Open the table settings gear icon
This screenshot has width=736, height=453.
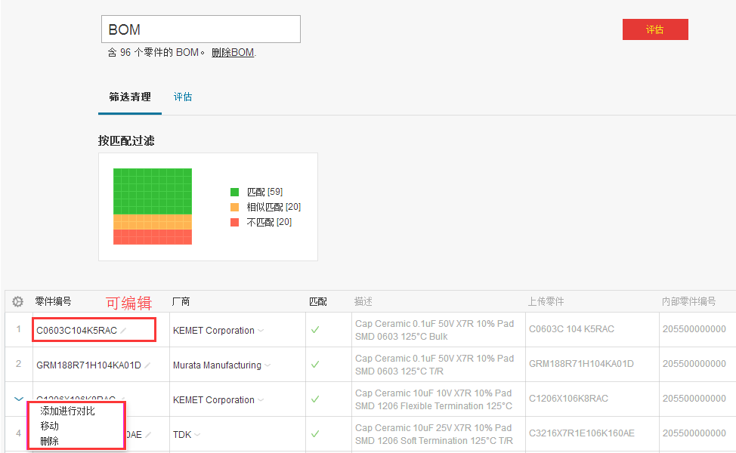[x=17, y=301]
